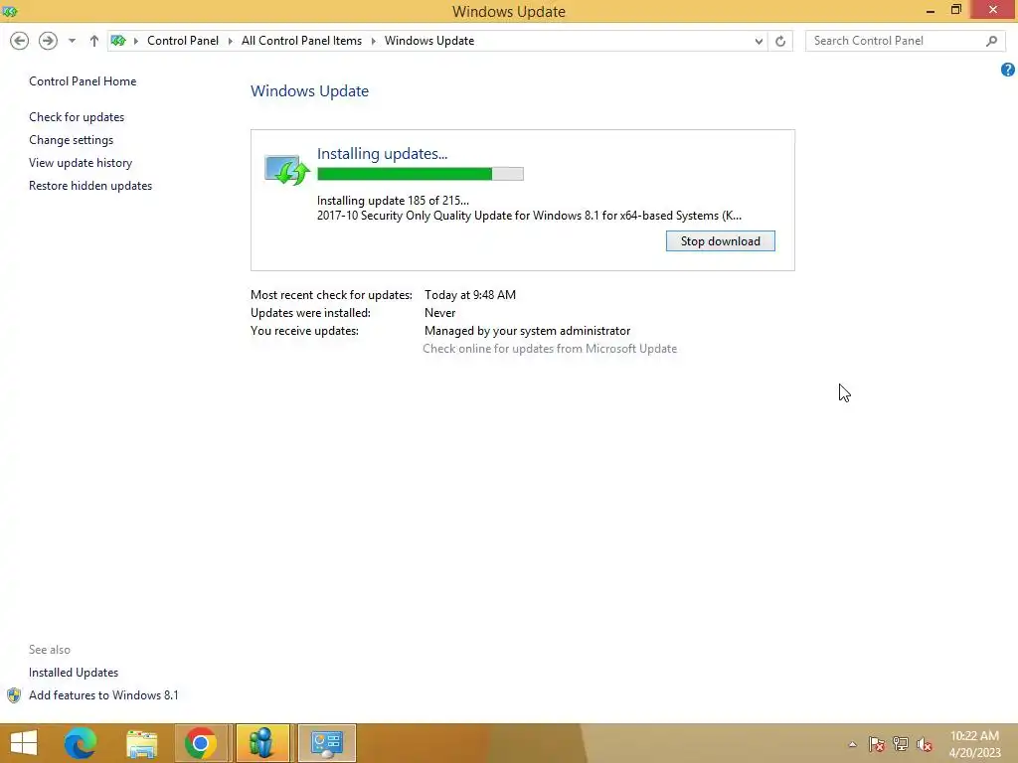Click the network tray icon

pos(901,744)
